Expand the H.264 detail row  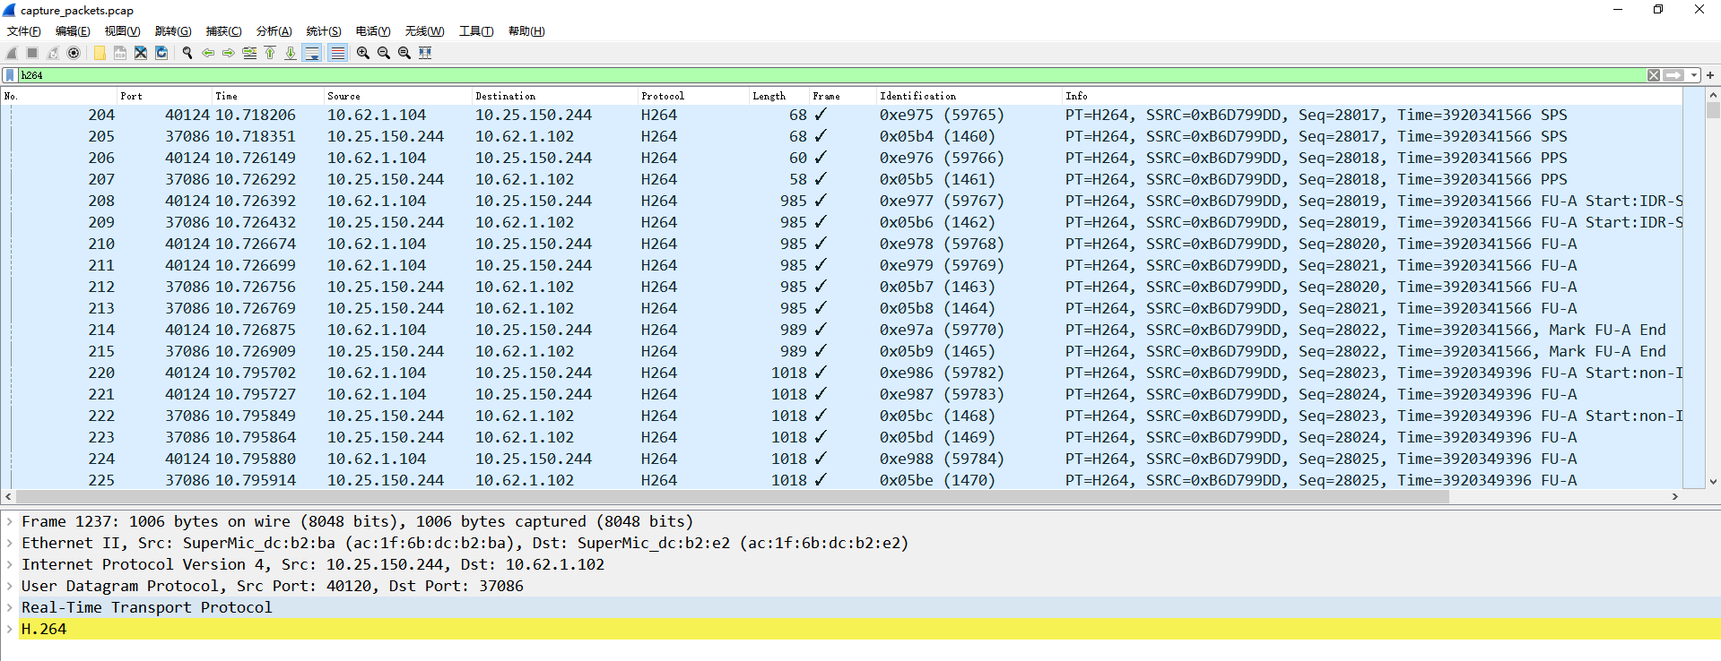[9, 629]
